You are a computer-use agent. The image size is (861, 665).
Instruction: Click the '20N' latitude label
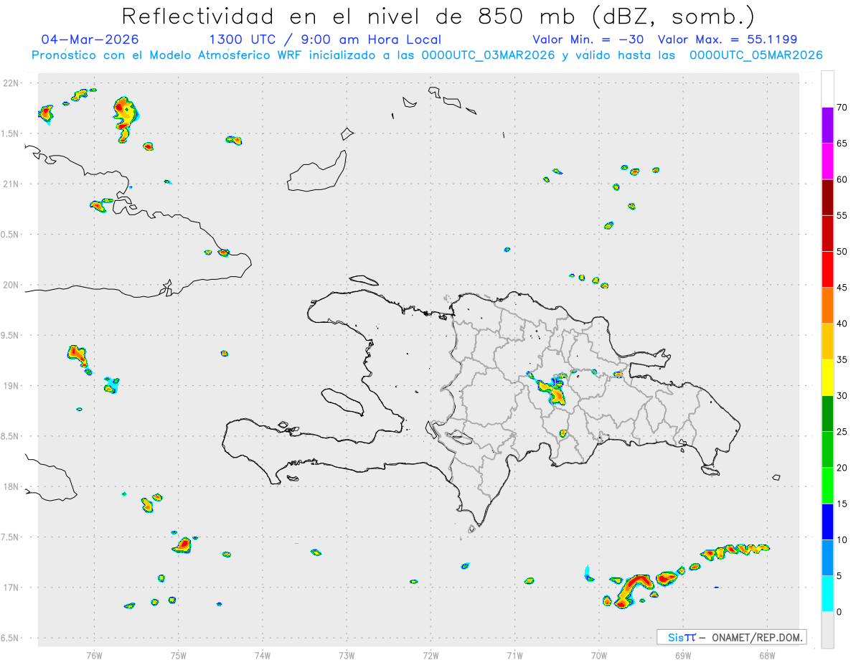click(x=12, y=285)
